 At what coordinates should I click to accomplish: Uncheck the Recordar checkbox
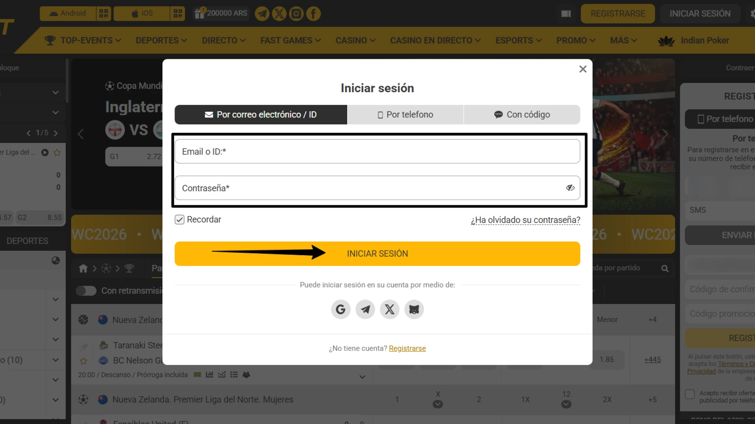179,219
